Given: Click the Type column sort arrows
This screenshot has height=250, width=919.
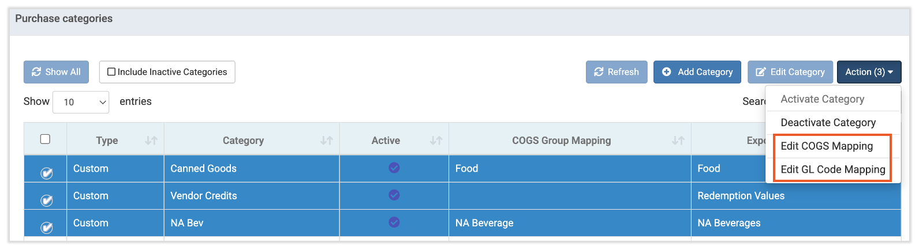Looking at the screenshot, I should coord(151,141).
